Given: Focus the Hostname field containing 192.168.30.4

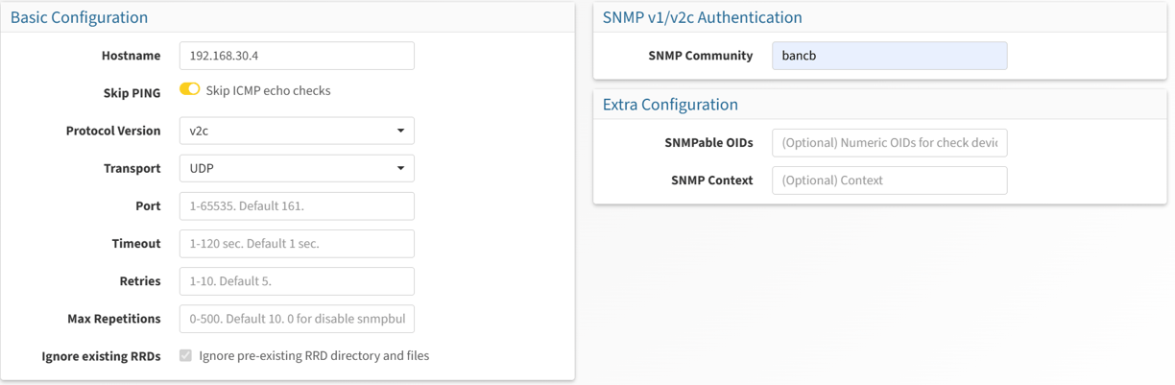Looking at the screenshot, I should (297, 56).
